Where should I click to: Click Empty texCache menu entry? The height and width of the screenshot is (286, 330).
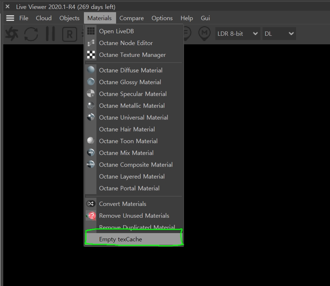click(x=134, y=239)
